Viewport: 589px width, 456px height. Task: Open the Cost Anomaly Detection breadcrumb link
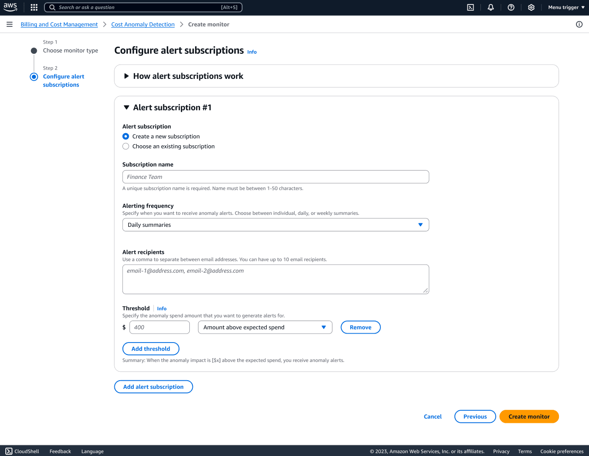[143, 24]
